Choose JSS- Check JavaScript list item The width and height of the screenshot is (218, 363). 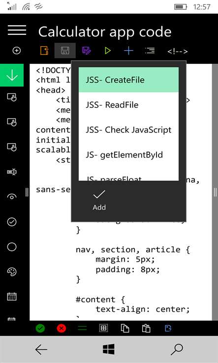click(128, 130)
